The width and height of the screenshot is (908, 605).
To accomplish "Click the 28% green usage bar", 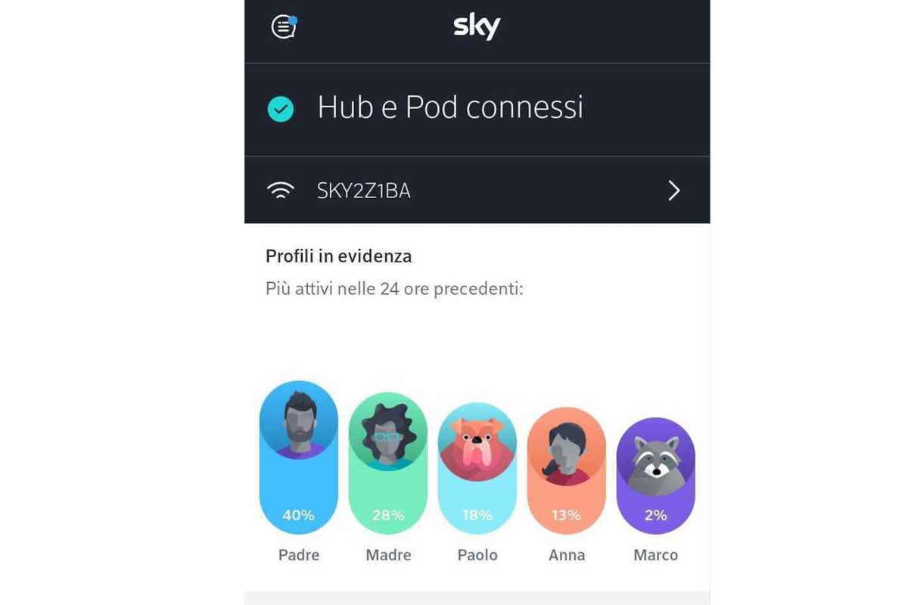I will coord(387,464).
